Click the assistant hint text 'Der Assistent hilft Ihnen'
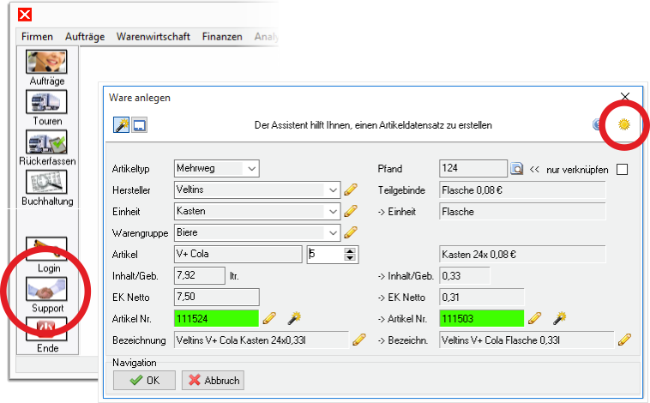This screenshot has width=650, height=403. tap(373, 125)
